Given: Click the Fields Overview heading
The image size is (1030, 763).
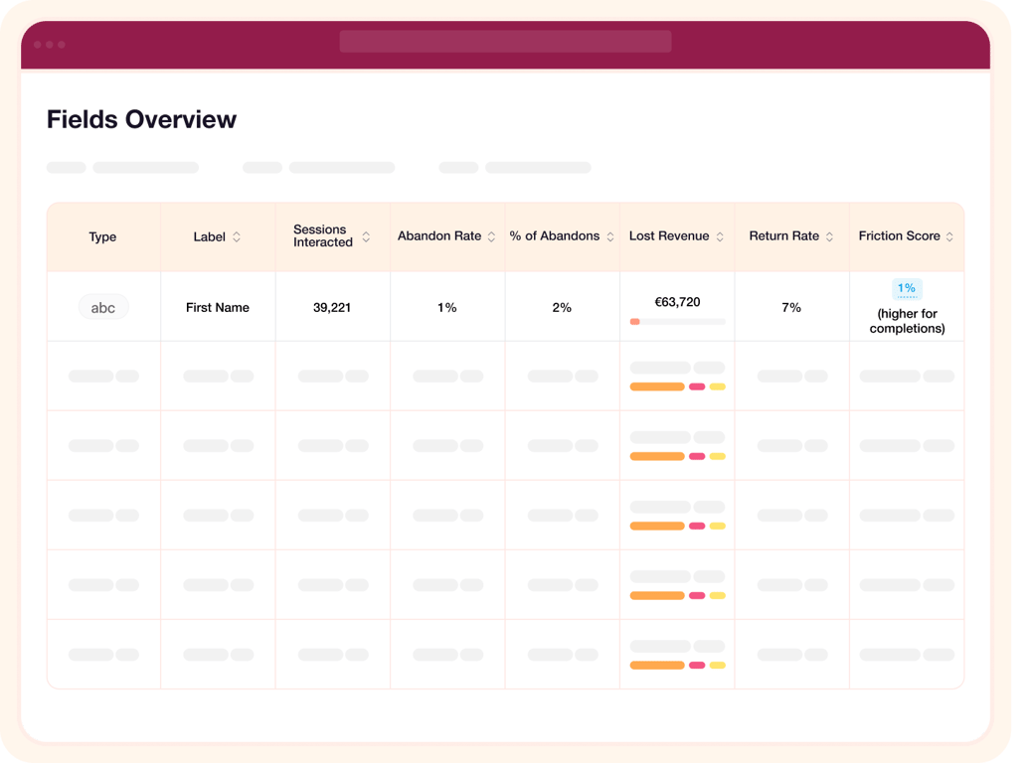Looking at the screenshot, I should 142,120.
